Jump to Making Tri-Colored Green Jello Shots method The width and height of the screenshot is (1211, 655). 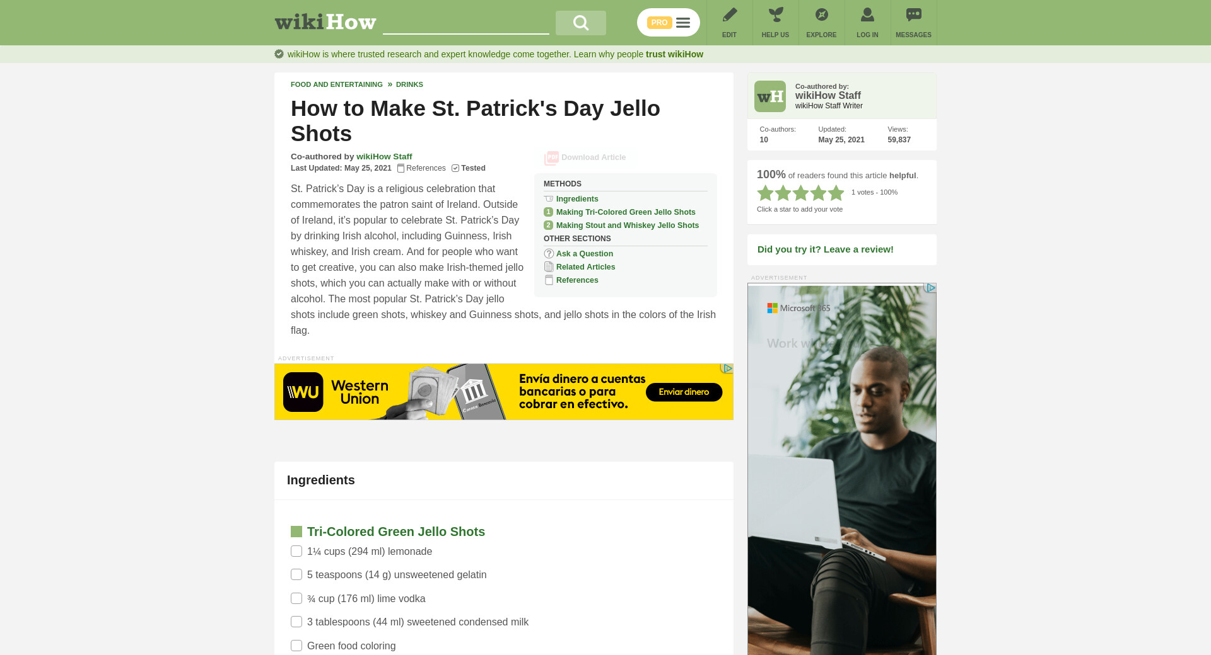coord(626,212)
